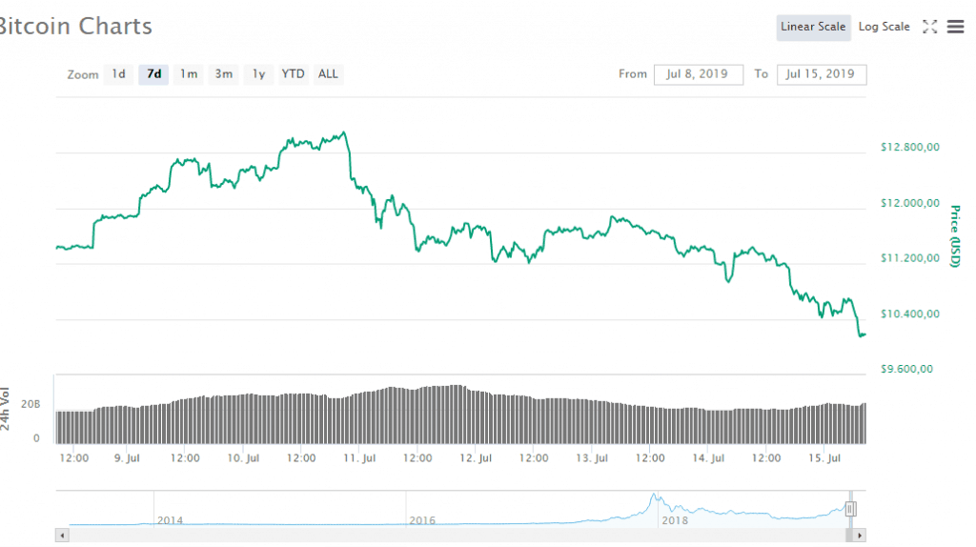Screen dimensions: 976x547
Task: Click the navigator right scroll arrow
Action: [x=860, y=536]
